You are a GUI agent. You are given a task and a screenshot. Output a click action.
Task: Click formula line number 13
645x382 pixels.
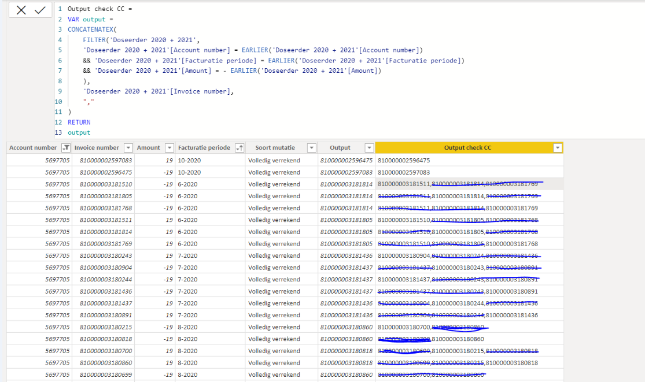(58, 133)
